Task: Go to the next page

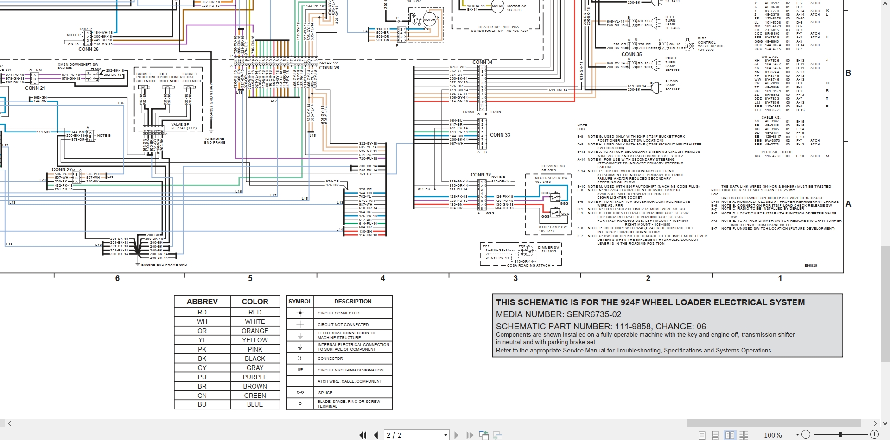Action: pos(456,435)
